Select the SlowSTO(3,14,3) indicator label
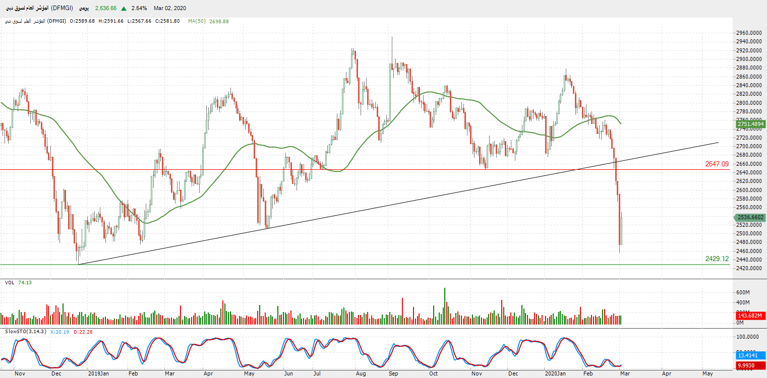 (x=26, y=332)
